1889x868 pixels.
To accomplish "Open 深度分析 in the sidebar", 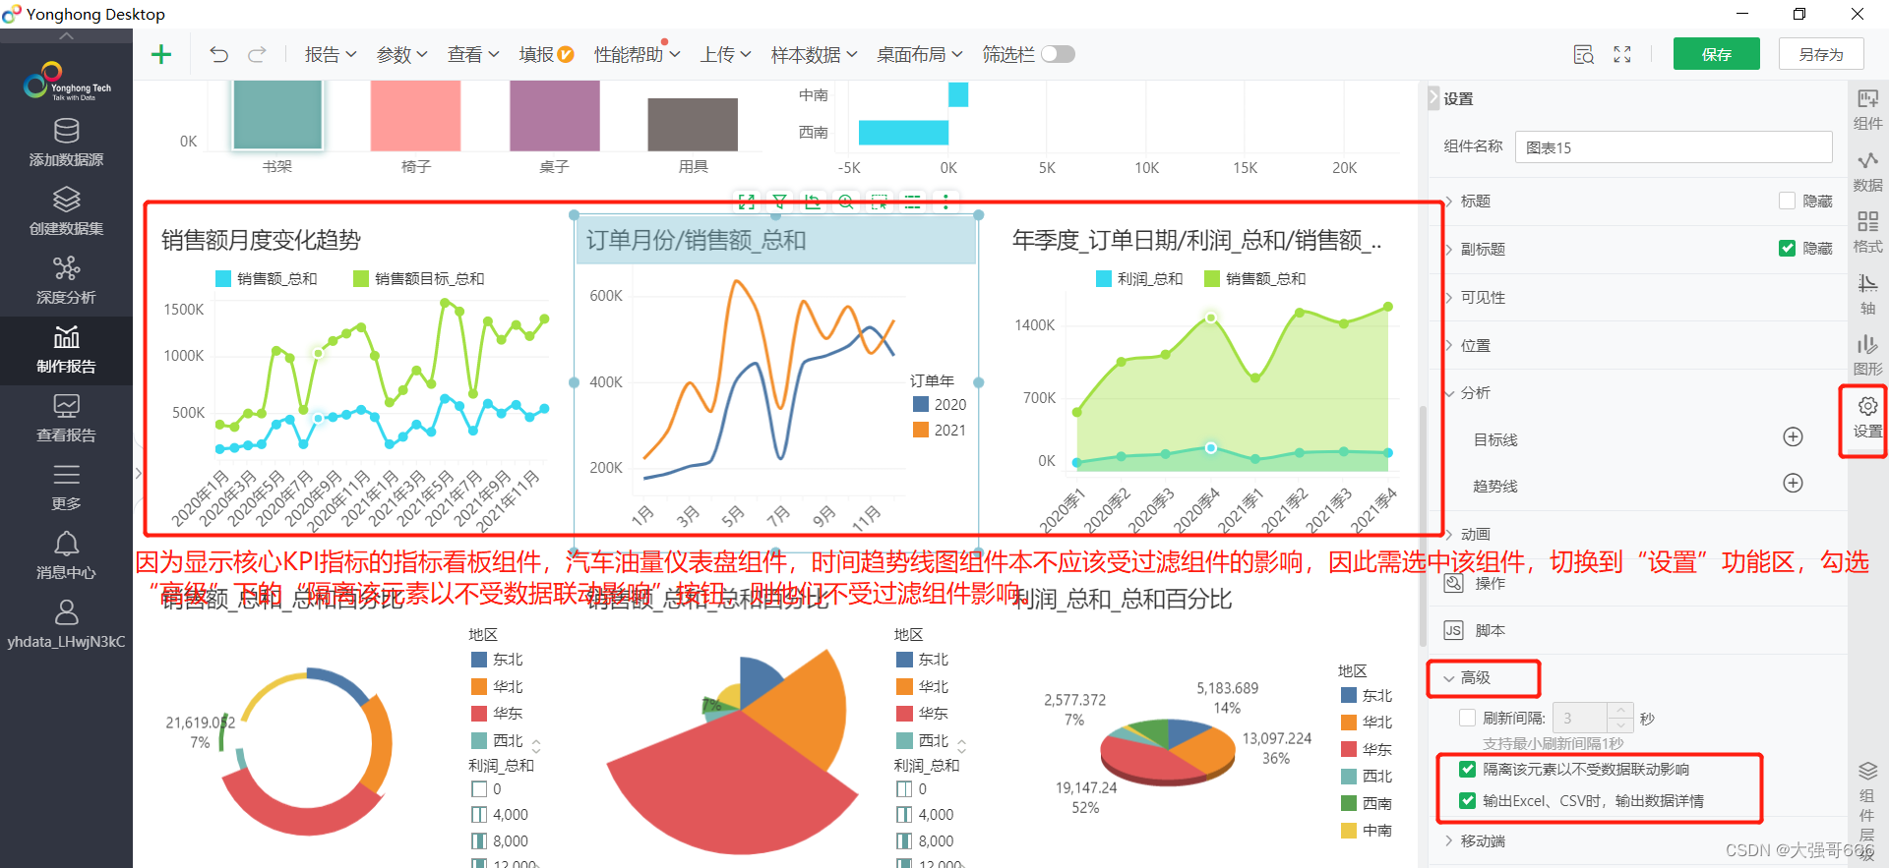I will 66,280.
